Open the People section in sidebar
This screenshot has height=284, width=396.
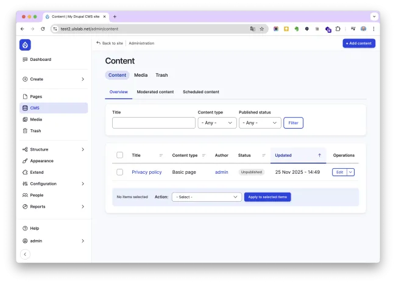pyautogui.click(x=37, y=195)
